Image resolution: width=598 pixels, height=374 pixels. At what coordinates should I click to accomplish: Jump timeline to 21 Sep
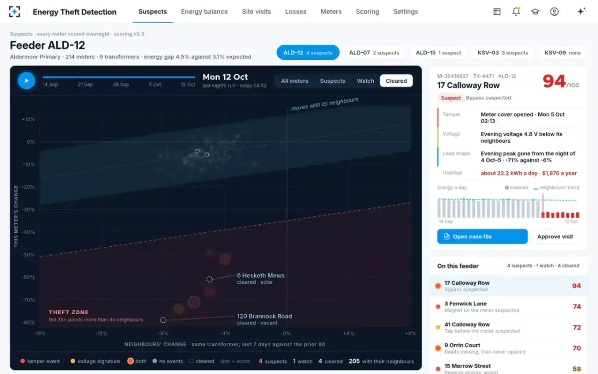[x=85, y=85]
